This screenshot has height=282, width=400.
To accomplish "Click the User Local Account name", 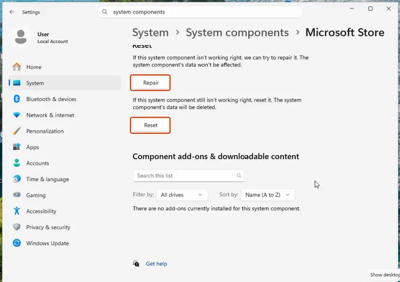I will pyautogui.click(x=53, y=38).
